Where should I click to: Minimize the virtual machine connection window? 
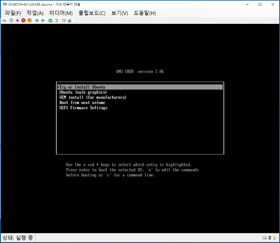pyautogui.click(x=247, y=4)
